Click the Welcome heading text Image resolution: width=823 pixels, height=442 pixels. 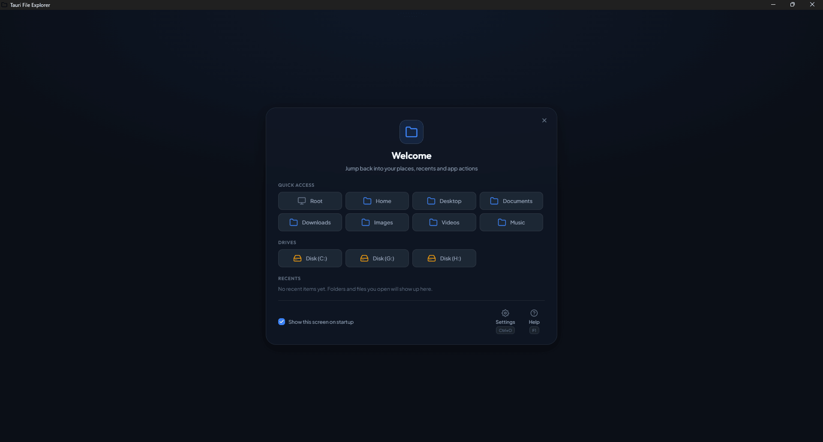pyautogui.click(x=411, y=155)
